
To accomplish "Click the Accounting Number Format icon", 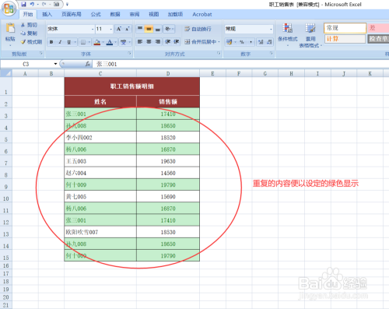I will [x=229, y=42].
